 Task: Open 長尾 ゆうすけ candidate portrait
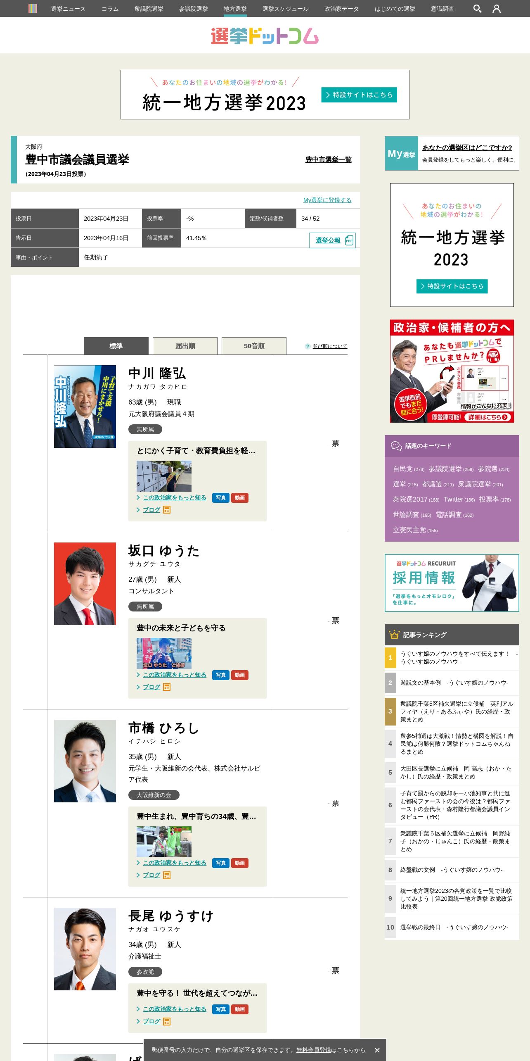(85, 949)
